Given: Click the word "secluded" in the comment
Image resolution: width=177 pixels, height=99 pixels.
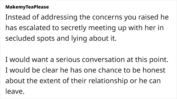Looking at the screenshot, I should tap(20, 38).
